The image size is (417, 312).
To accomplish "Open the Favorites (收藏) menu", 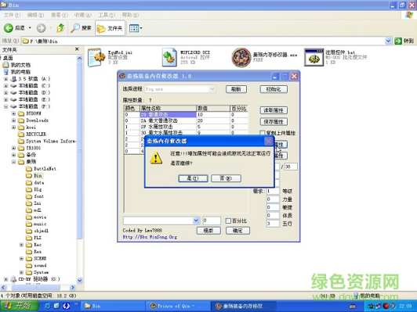I will pyautogui.click(x=83, y=15).
